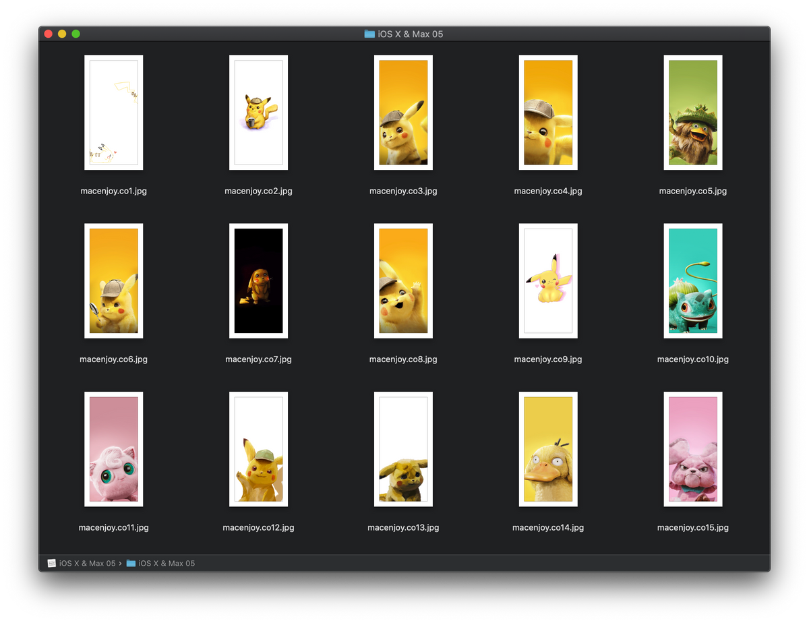Click the file name macenjoy.co4.jpg

[x=548, y=191]
